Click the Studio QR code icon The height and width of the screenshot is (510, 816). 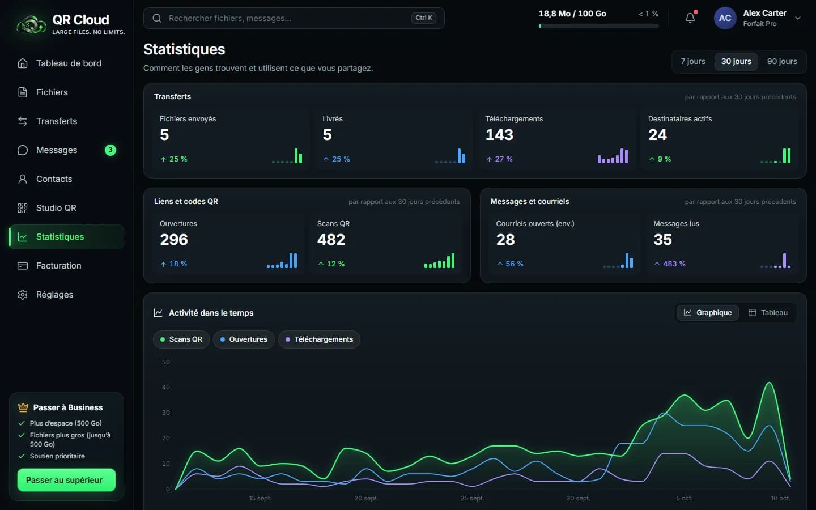pos(23,208)
